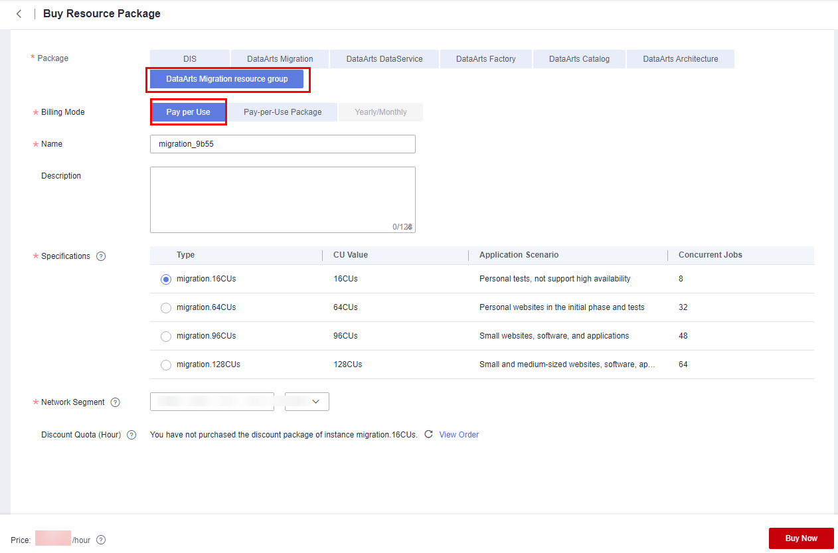Set billing mode to Pay-per-Use Package
Screen dimensions: 838x553
[x=282, y=112]
